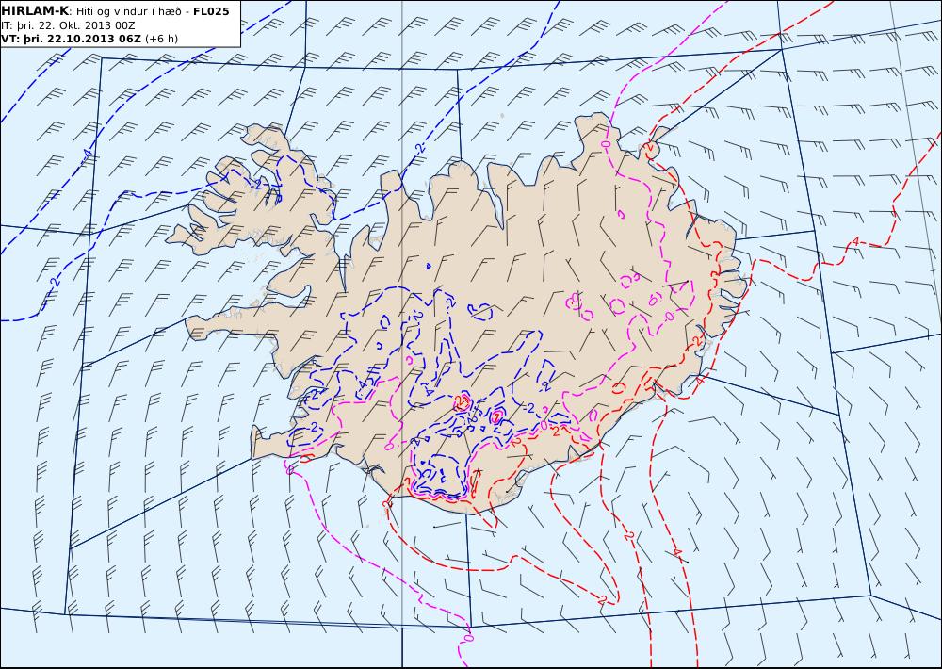Click the 'IT: þri. 22. Okt. 2013 00Z' line

68,25
